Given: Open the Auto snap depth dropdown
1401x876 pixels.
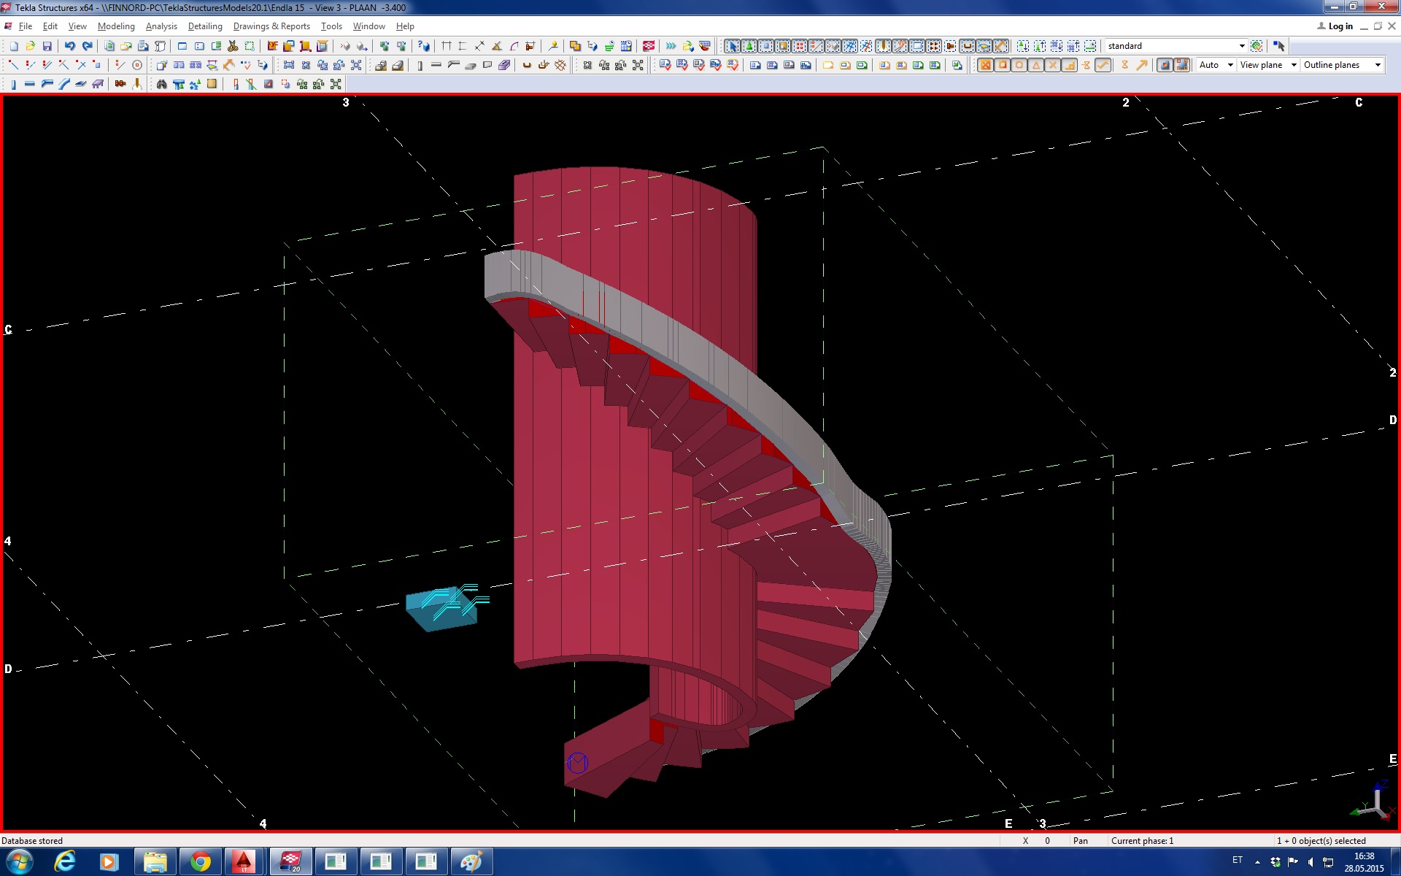Looking at the screenshot, I should click(x=1230, y=65).
